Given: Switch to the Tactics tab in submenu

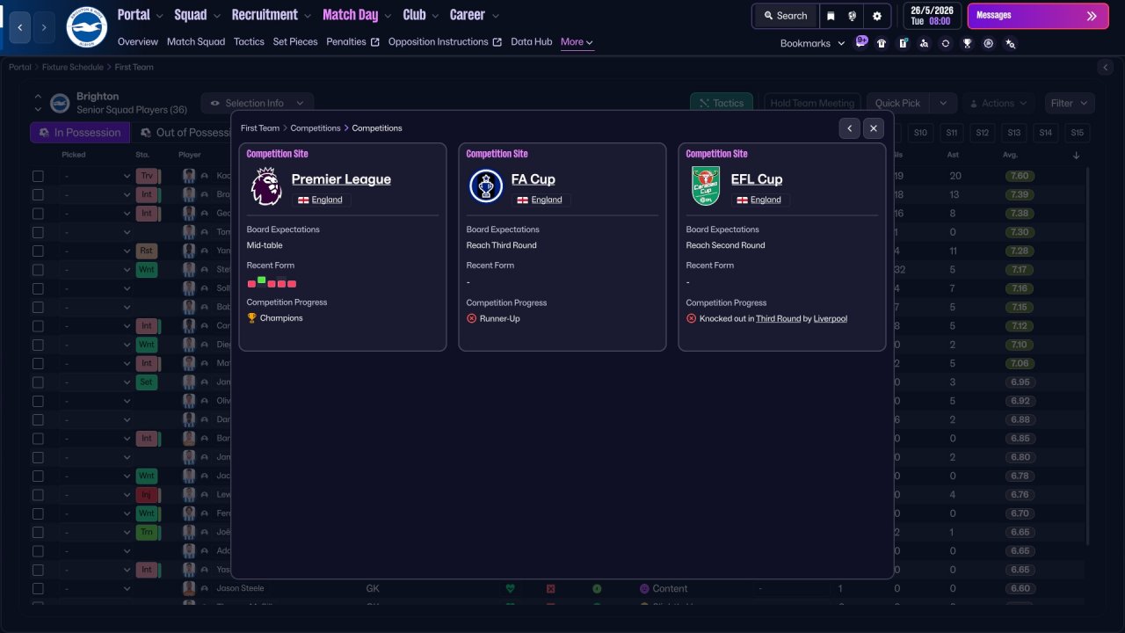Looking at the screenshot, I should coord(249,41).
